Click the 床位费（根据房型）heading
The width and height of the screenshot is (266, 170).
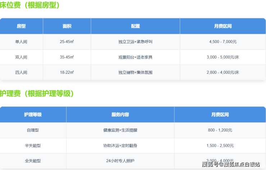tap(30, 5)
